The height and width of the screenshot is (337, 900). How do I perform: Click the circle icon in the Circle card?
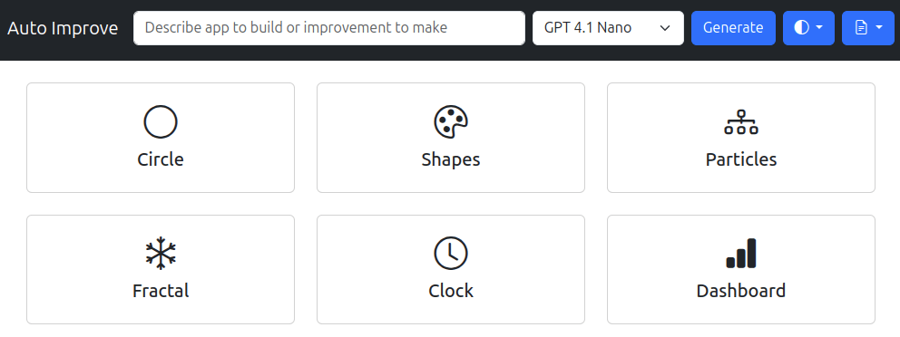pos(161,122)
